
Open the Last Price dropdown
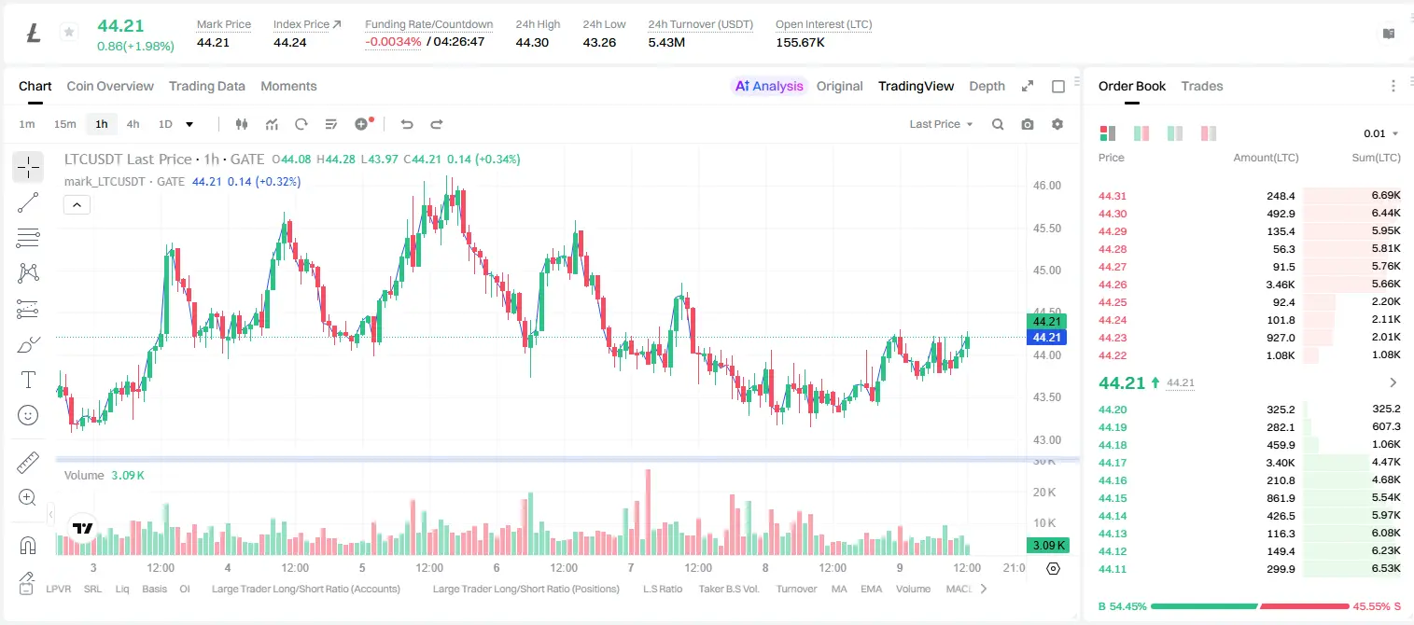point(941,124)
